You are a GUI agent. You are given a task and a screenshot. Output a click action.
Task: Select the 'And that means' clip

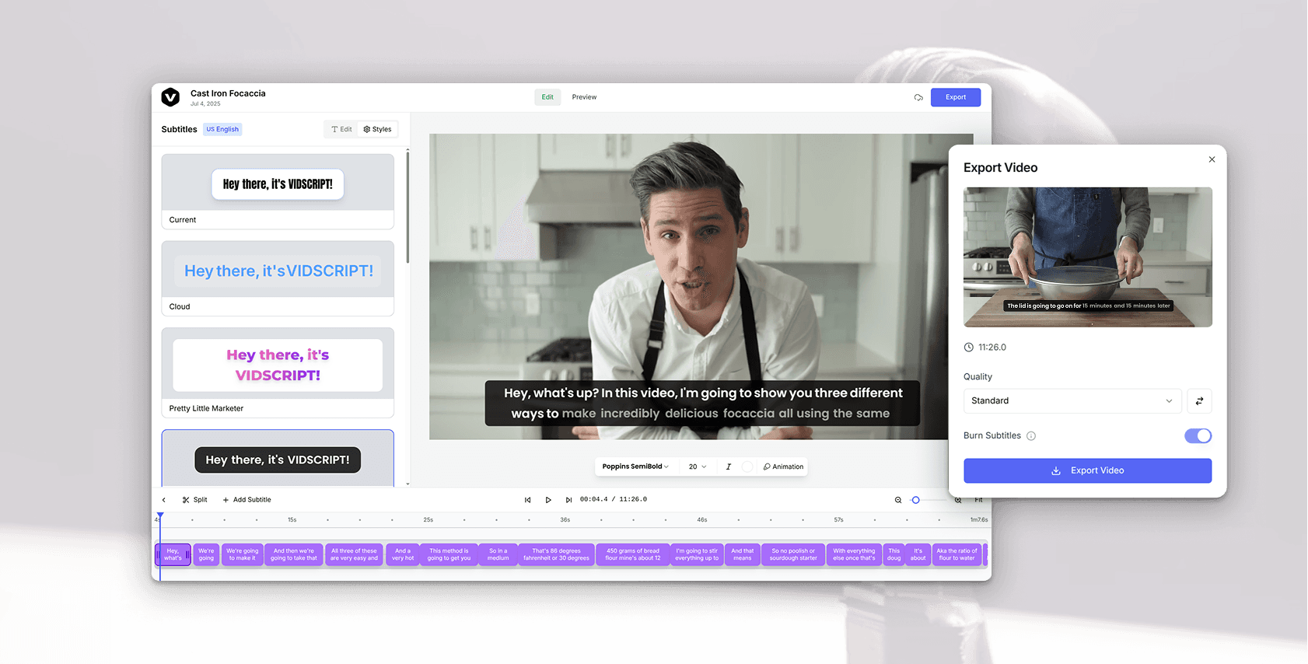(743, 554)
